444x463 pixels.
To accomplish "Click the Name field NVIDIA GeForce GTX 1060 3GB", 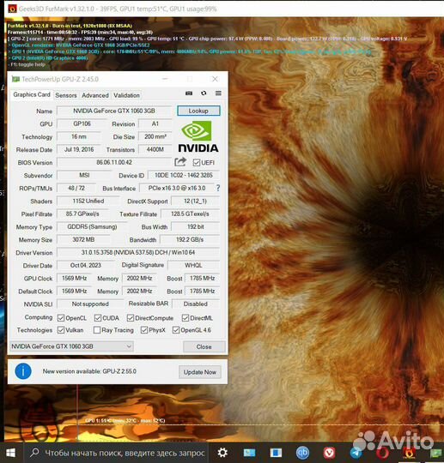I will [114, 111].
